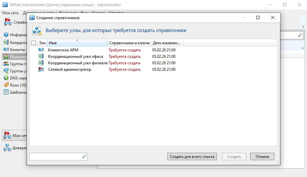
Task: Click the Сетевой администратор flag icon
Action: tap(41, 69)
